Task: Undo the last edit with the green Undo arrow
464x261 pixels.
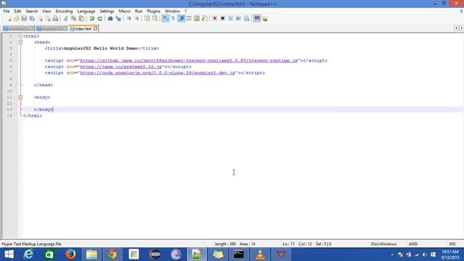Action: point(92,19)
